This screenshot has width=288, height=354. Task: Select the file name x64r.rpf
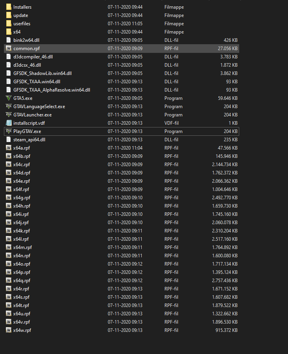[x=21, y=289]
